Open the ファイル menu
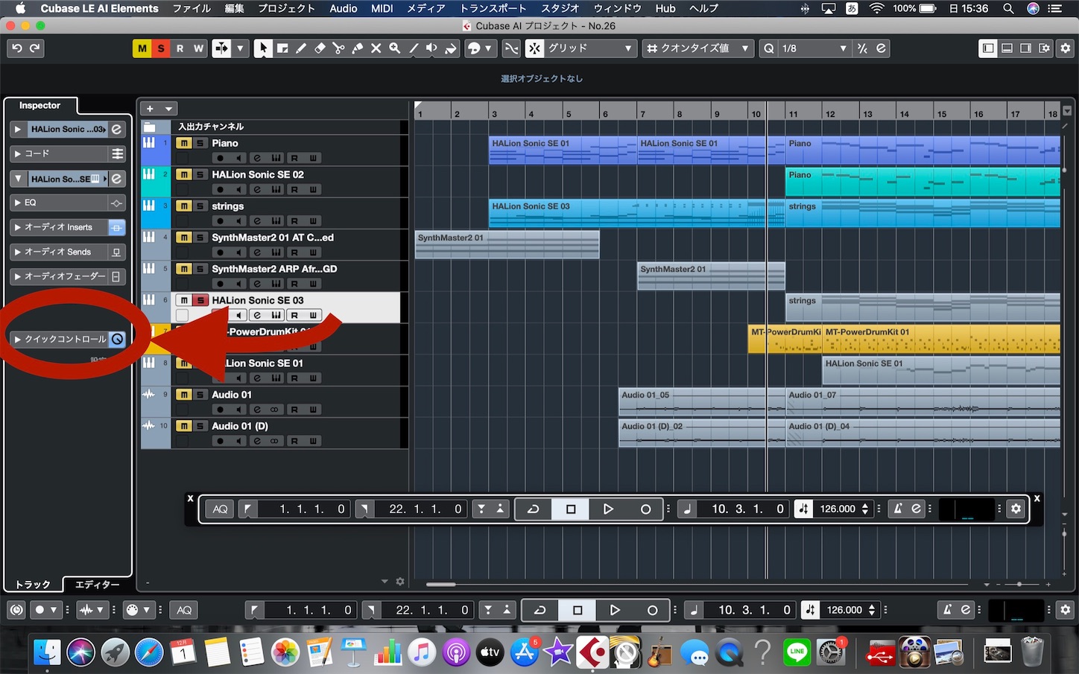Image resolution: width=1079 pixels, height=674 pixels. click(192, 8)
